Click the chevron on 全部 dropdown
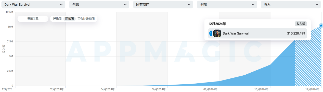 pyautogui.click(x=253, y=5)
